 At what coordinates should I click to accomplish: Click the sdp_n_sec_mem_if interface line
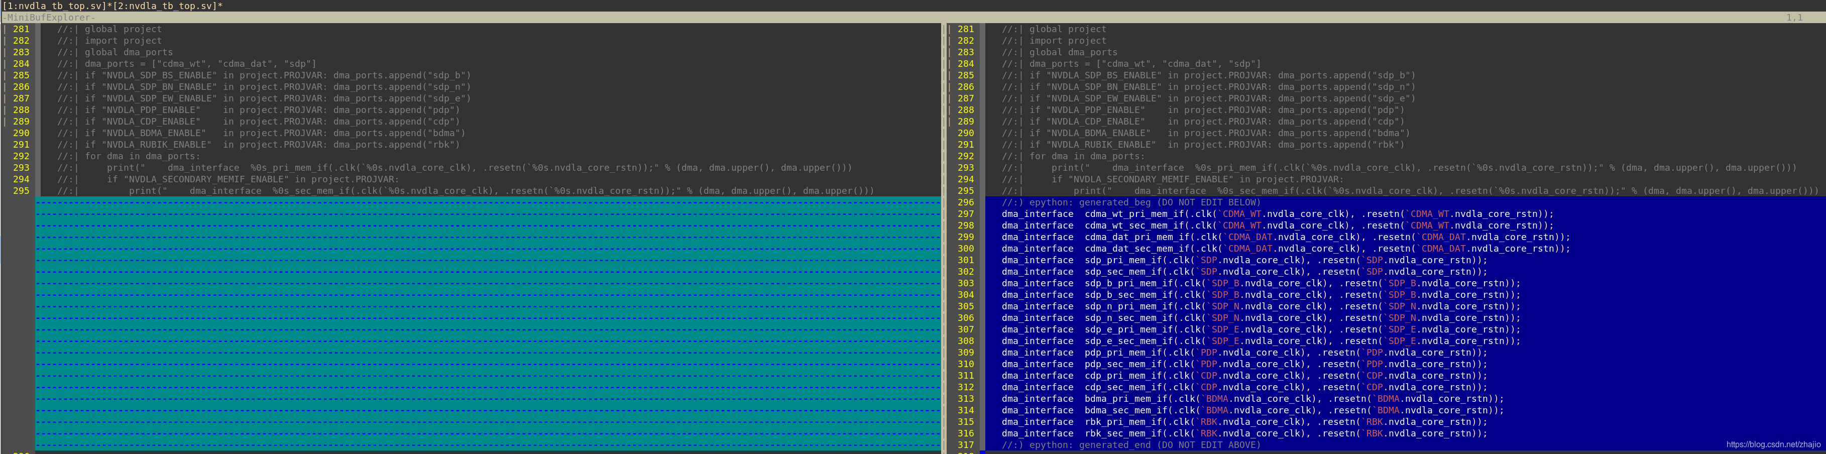coord(1261,318)
